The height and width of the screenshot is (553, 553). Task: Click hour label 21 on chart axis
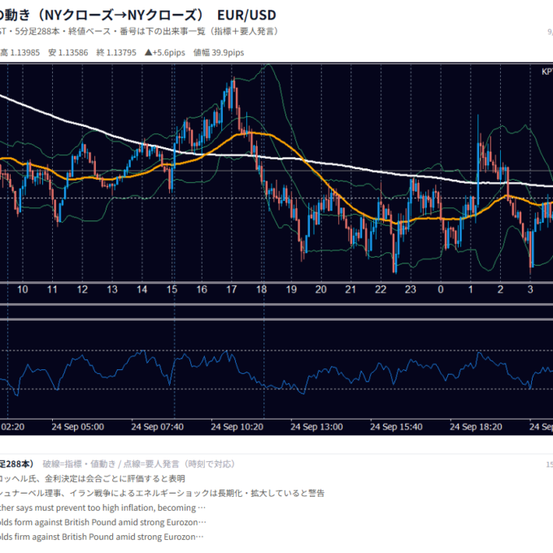pyautogui.click(x=351, y=290)
